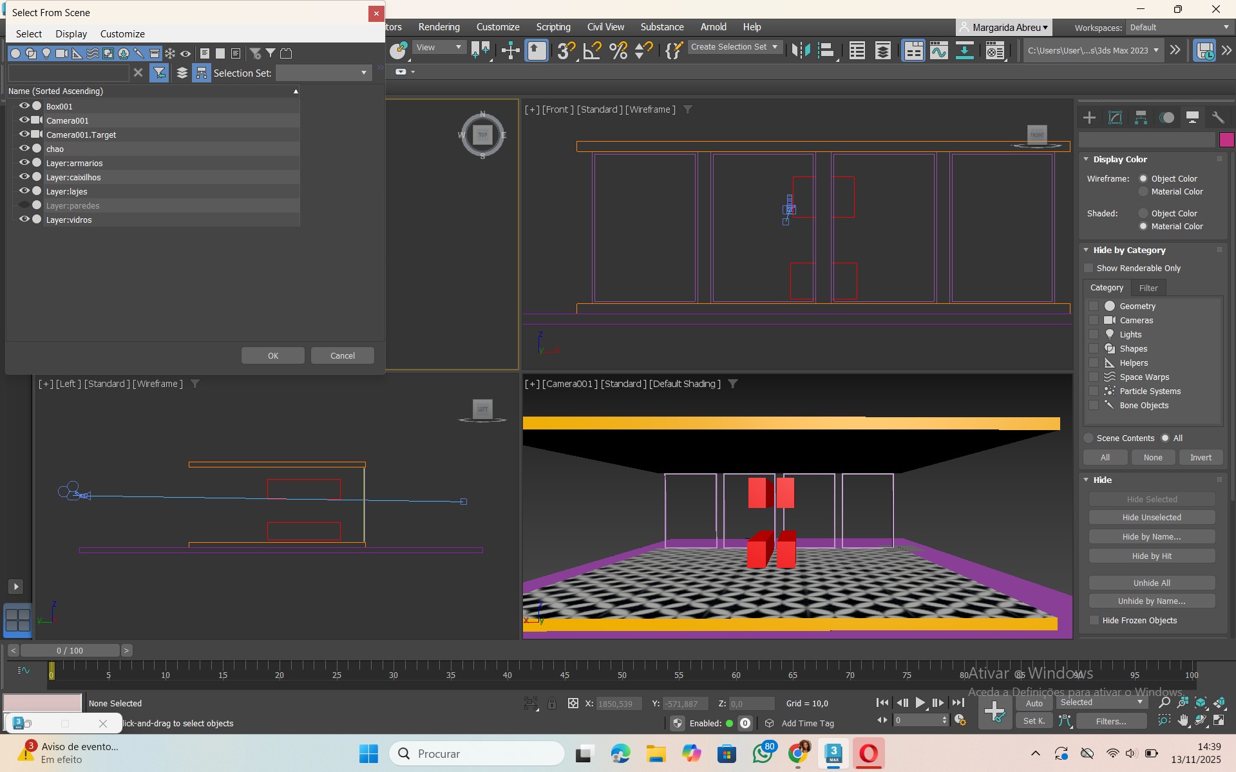Viewport: 1236px width, 772px height.
Task: Click OK in Select From Scene
Action: pos(272,355)
